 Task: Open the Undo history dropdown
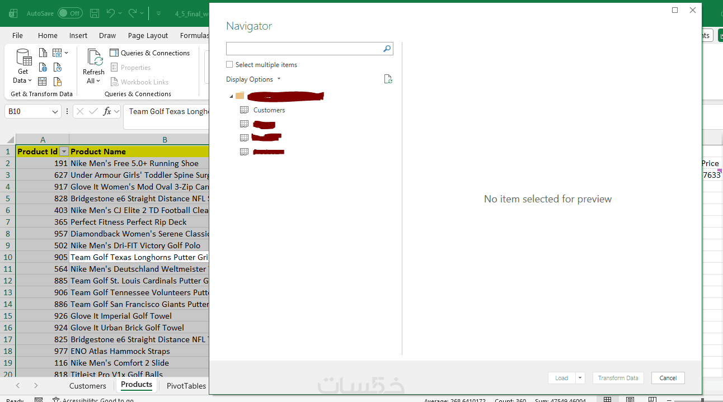pos(120,13)
